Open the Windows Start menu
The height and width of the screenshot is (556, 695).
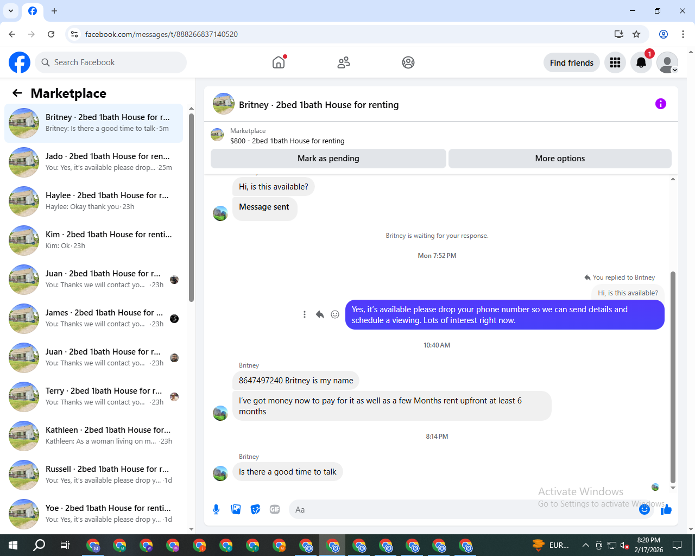click(13, 545)
